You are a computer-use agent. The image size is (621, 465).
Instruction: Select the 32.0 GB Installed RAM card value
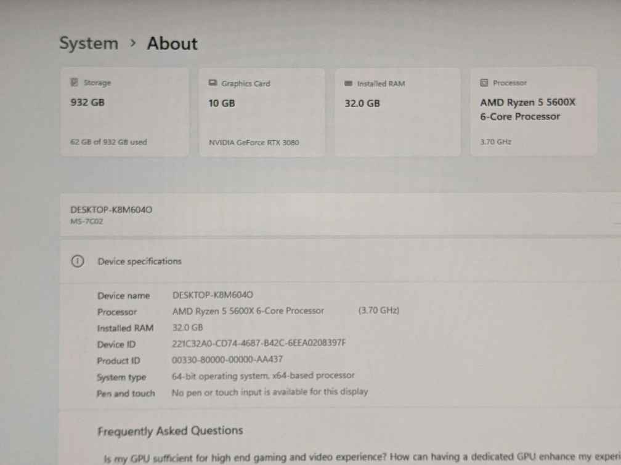pos(362,103)
